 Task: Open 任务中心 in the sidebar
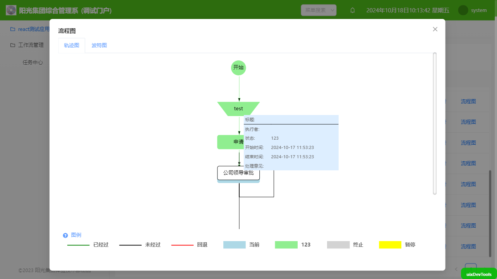pos(33,62)
